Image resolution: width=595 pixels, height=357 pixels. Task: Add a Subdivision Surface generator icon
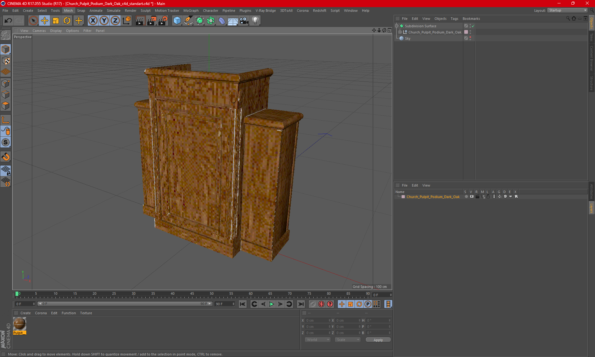(x=200, y=21)
